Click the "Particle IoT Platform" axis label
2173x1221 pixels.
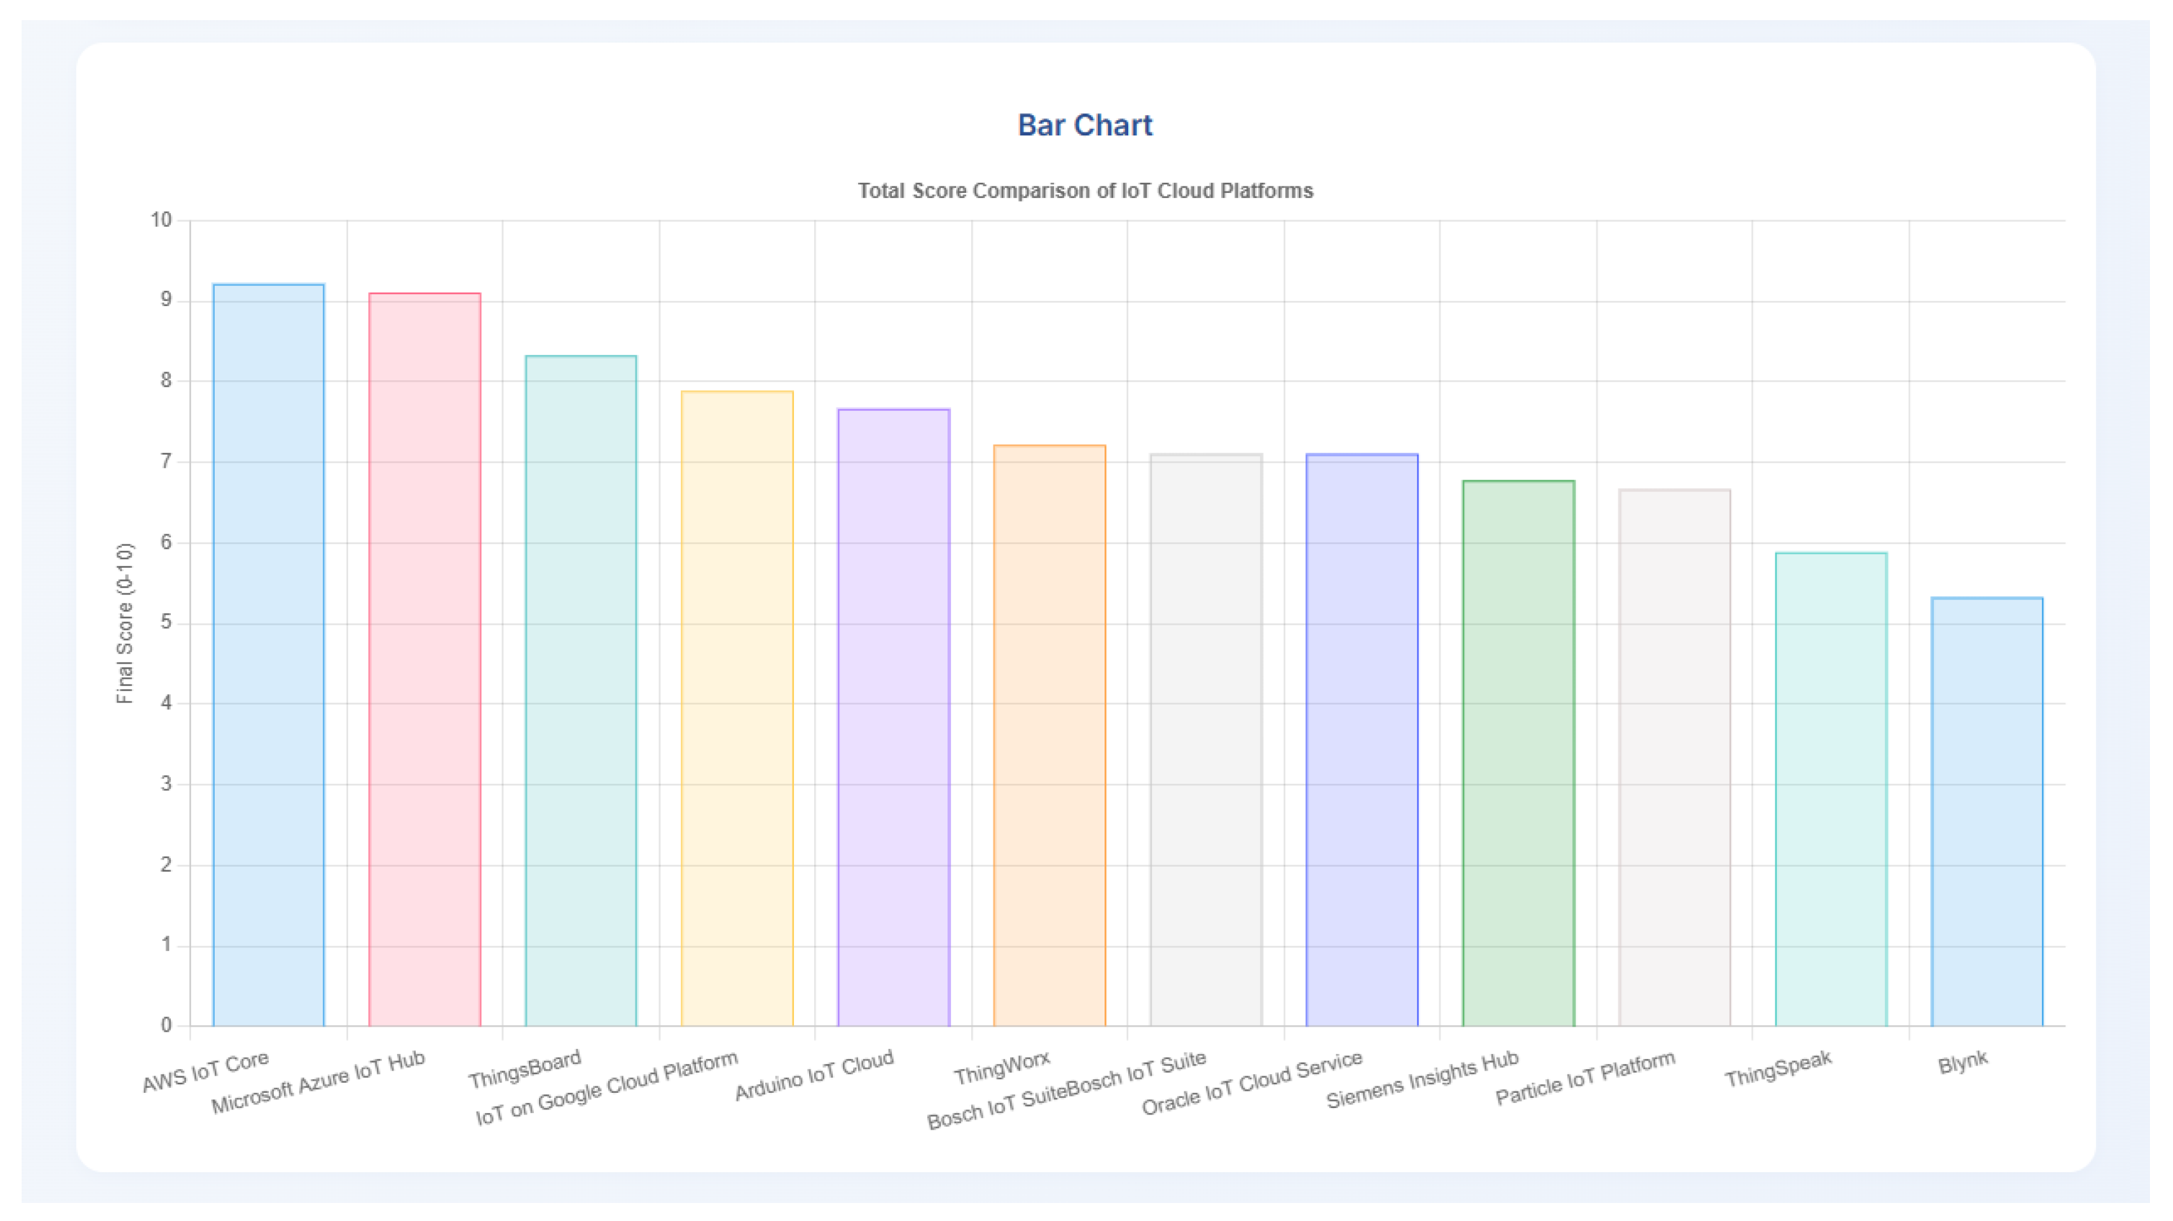(x=1586, y=1078)
